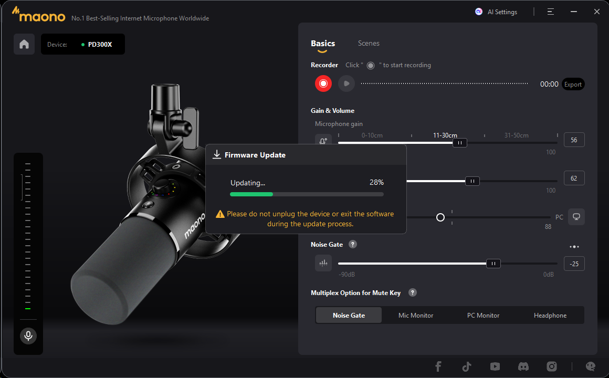Toggle the microphone mute button
The width and height of the screenshot is (609, 378).
pos(28,336)
